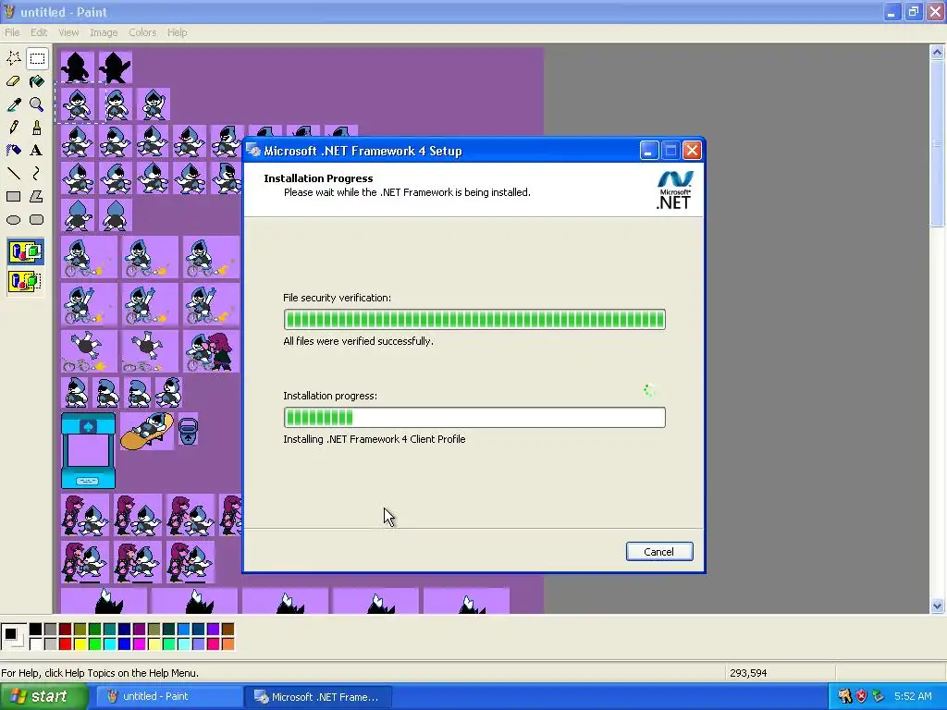Choose the Pencil tool in Paint
947x710 pixels.
click(13, 128)
